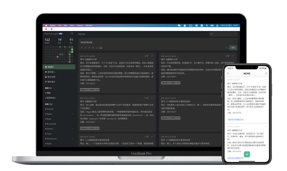Screen dimensions: 287x171
Task: Click the Patrick Law account name
Action: (x=51, y=34)
